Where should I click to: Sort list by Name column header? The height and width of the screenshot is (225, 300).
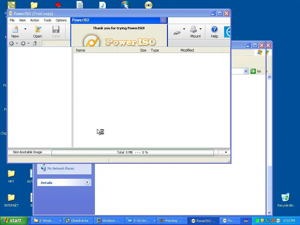point(96,50)
